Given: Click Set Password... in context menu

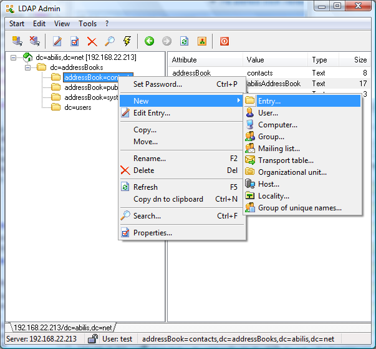Looking at the screenshot, I should coord(158,84).
